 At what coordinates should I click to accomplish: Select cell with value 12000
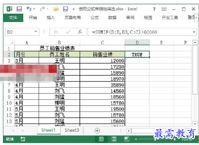pyautogui.click(x=102, y=61)
